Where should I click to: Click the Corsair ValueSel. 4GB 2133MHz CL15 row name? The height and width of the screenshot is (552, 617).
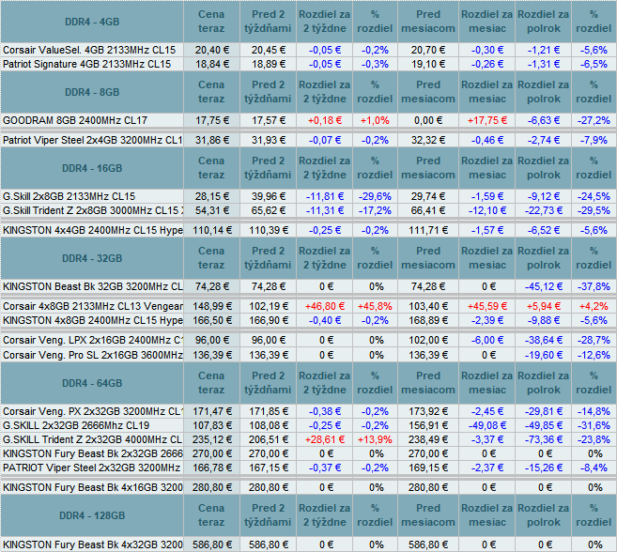pyautogui.click(x=89, y=50)
